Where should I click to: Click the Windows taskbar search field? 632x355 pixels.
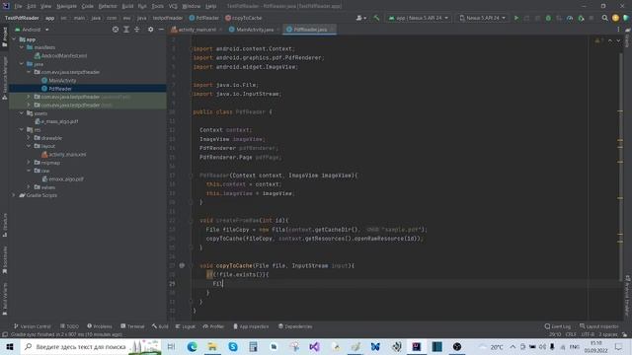point(91,346)
